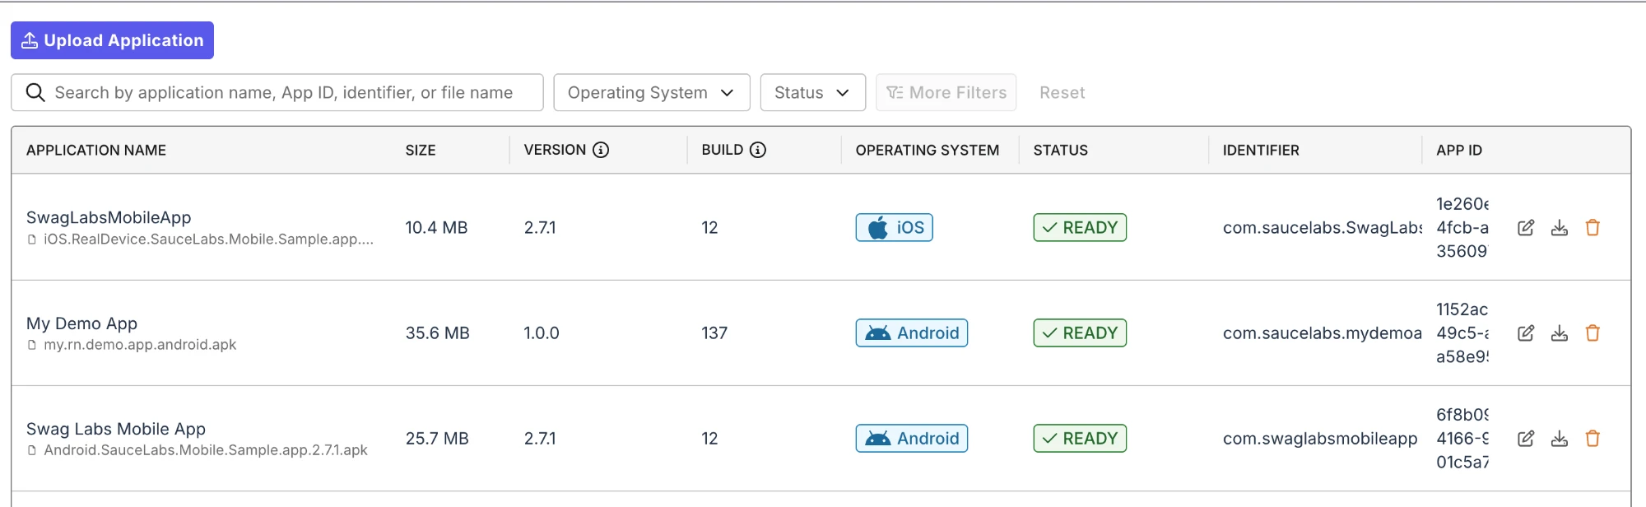1646x507 pixels.
Task: Open More Filters
Action: pyautogui.click(x=946, y=92)
